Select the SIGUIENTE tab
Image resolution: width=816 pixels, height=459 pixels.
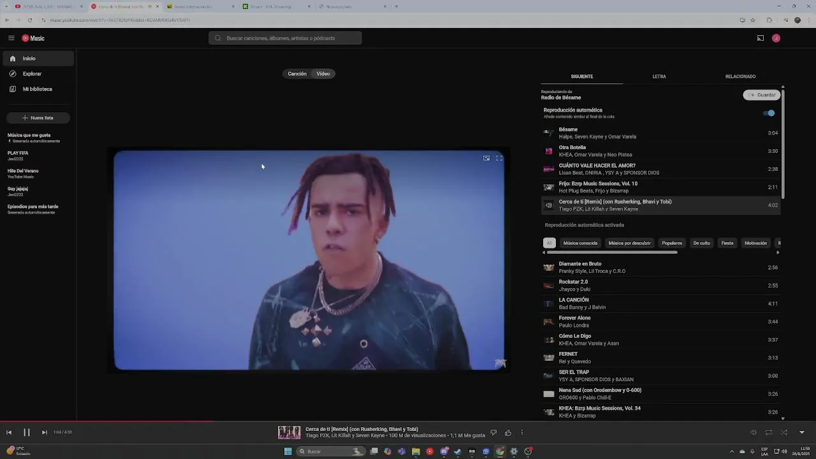(582, 76)
